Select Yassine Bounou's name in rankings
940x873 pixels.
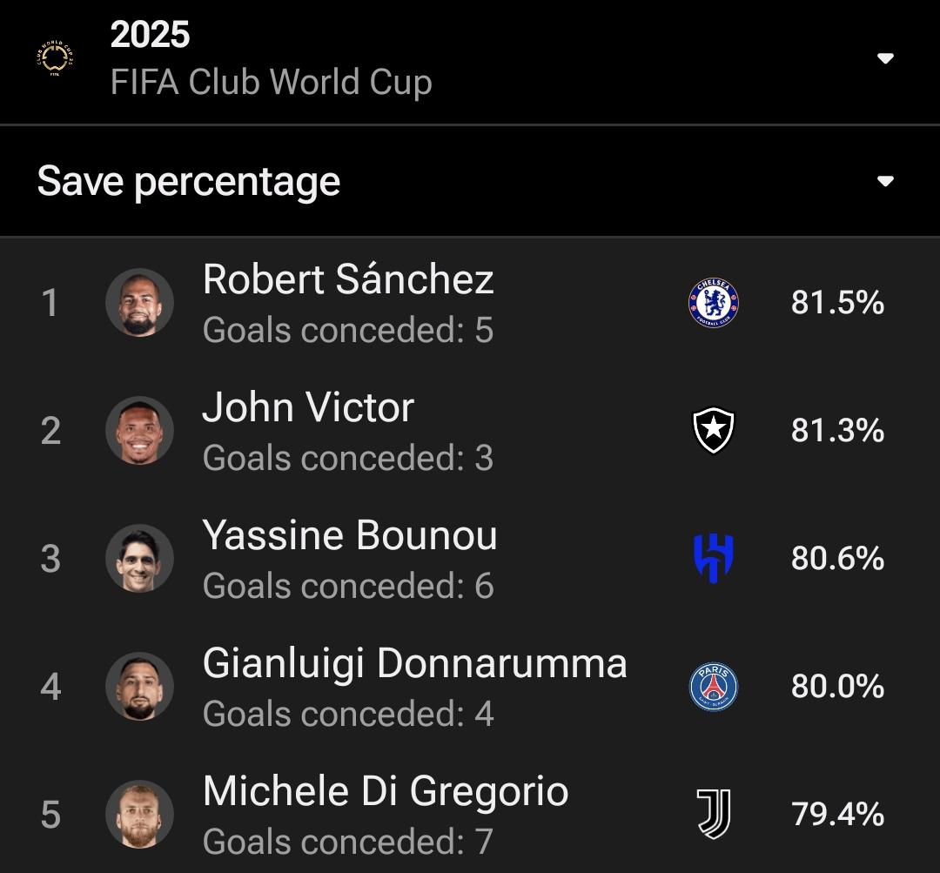(x=350, y=535)
